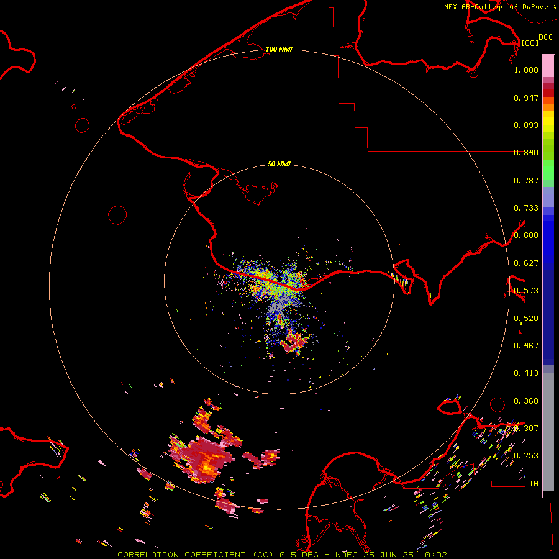Click the 0.467 scale value
Image resolution: width=559 pixels, height=559 pixels.
[x=526, y=346]
